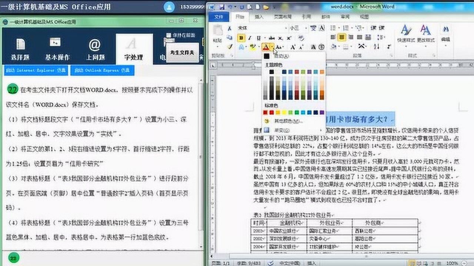The image size is (474, 266).
Task: Open the 基本操作 tab in exam window
Action: point(57,49)
